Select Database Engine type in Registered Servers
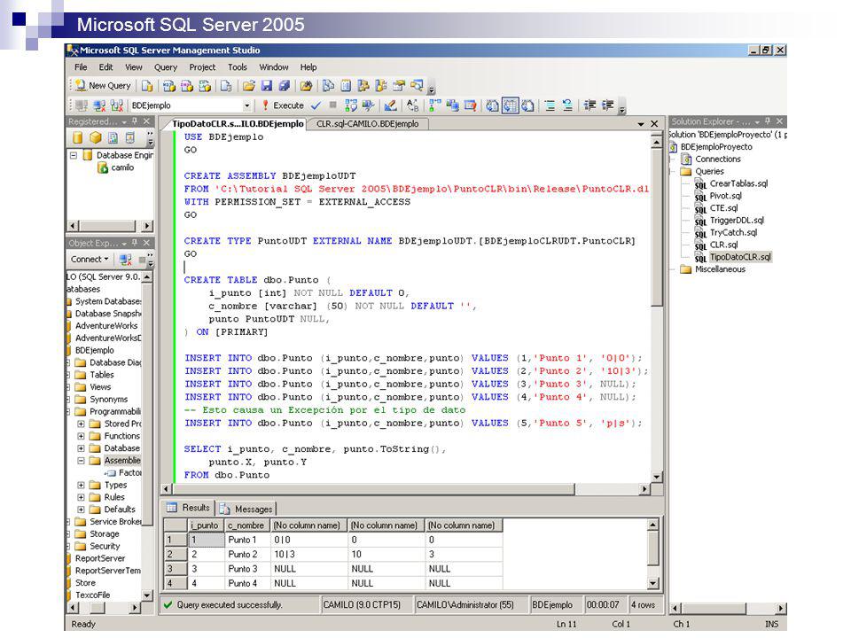 coord(78,137)
